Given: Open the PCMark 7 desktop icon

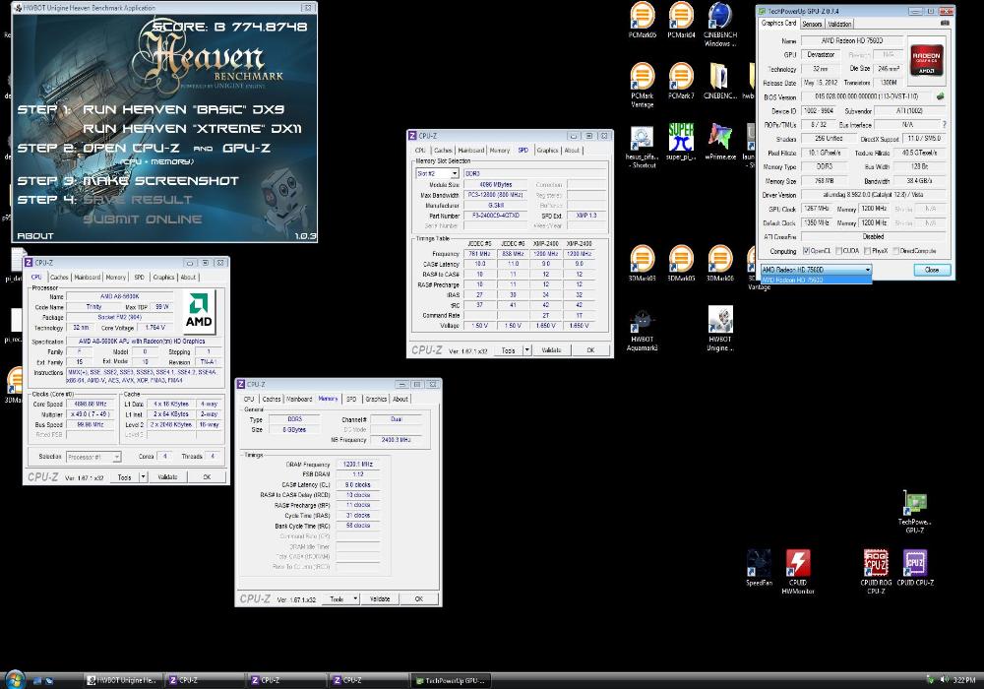Looking at the screenshot, I should [x=682, y=82].
